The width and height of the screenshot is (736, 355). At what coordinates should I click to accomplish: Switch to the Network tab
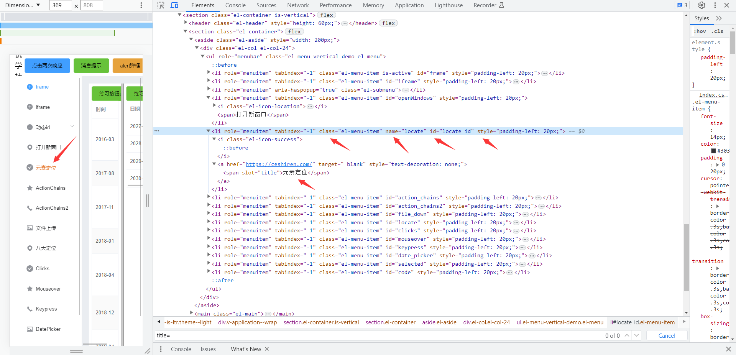298,5
